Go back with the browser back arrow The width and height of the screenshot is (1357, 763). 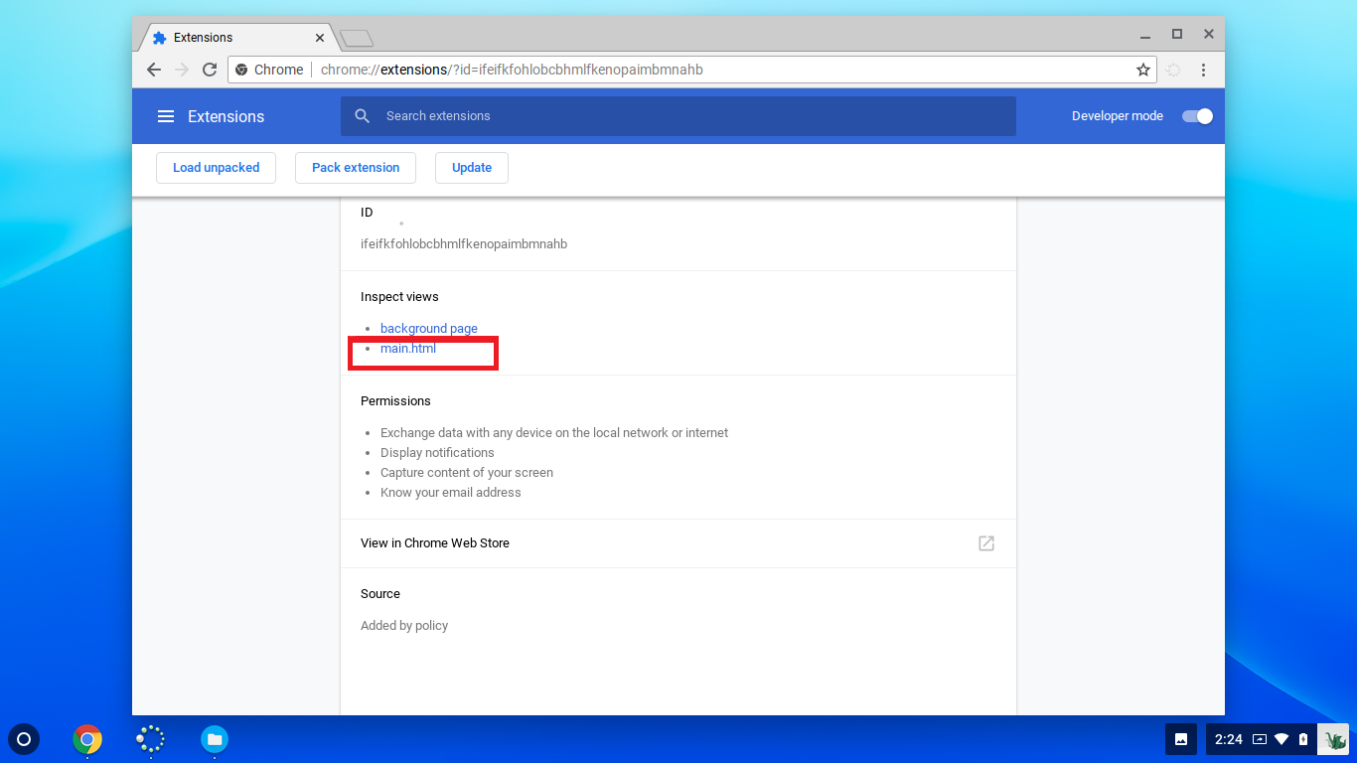click(x=154, y=70)
